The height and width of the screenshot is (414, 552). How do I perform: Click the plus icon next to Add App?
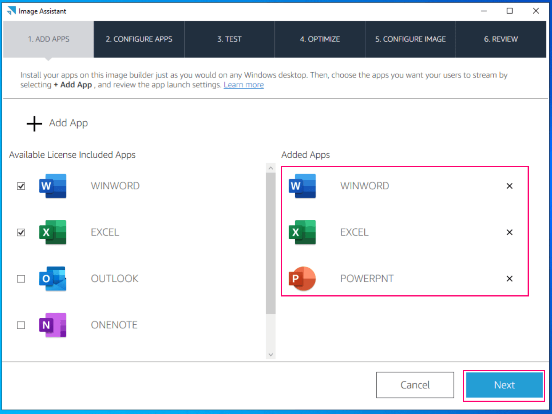coord(34,123)
